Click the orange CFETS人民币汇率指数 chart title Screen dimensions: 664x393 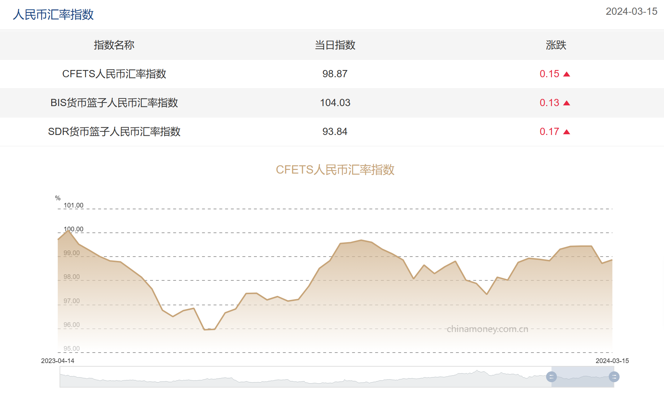(x=335, y=170)
